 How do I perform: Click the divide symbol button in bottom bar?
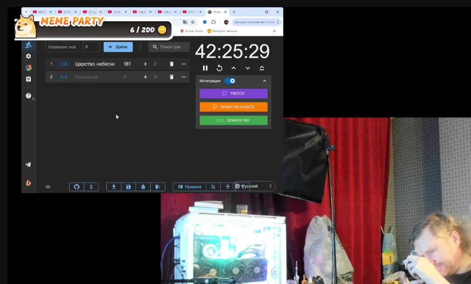click(x=228, y=187)
